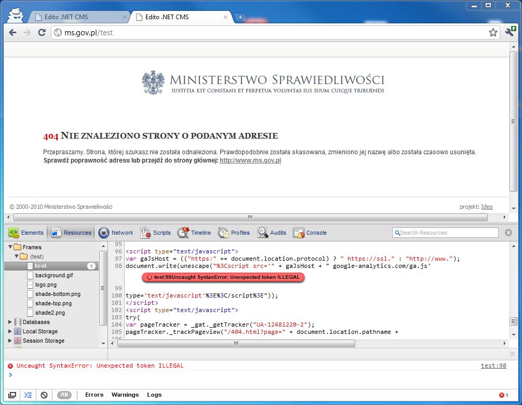The image size is (522, 405).
Task: Open the Audits panel
Action: pyautogui.click(x=272, y=233)
